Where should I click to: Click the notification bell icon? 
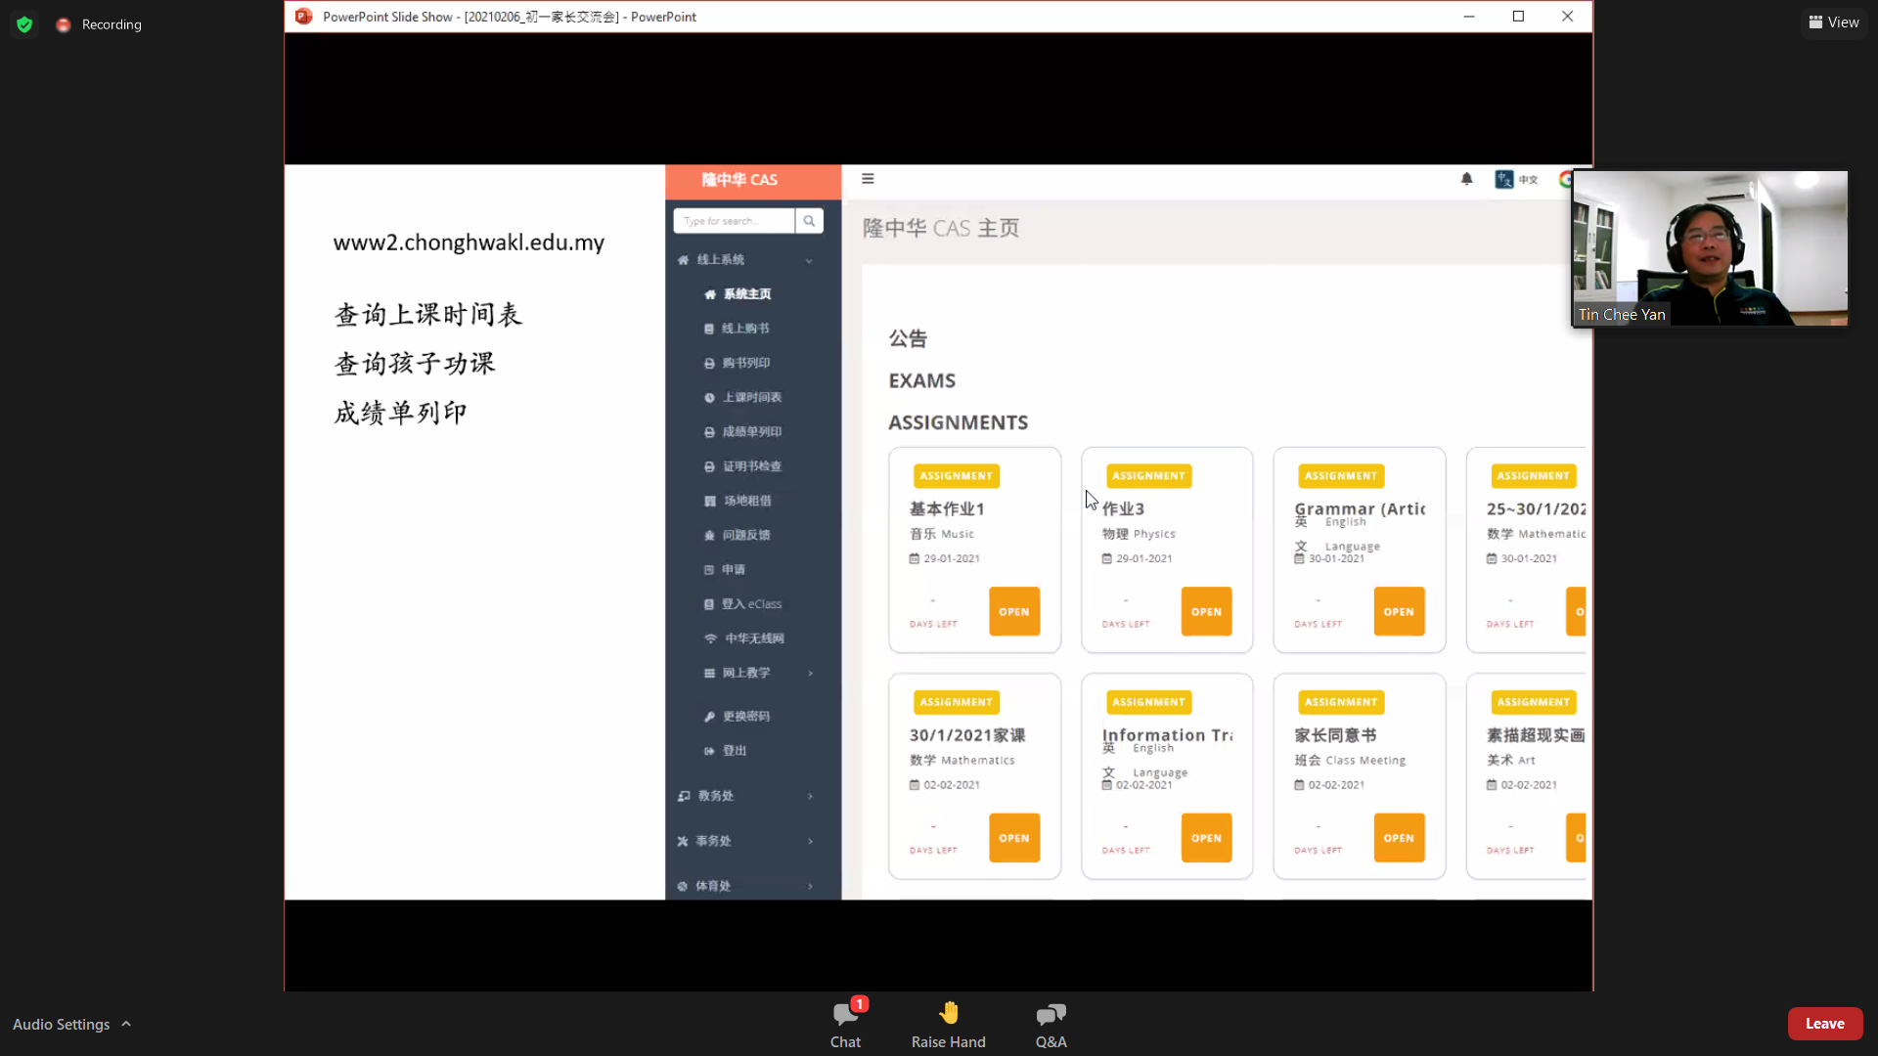pos(1466,179)
